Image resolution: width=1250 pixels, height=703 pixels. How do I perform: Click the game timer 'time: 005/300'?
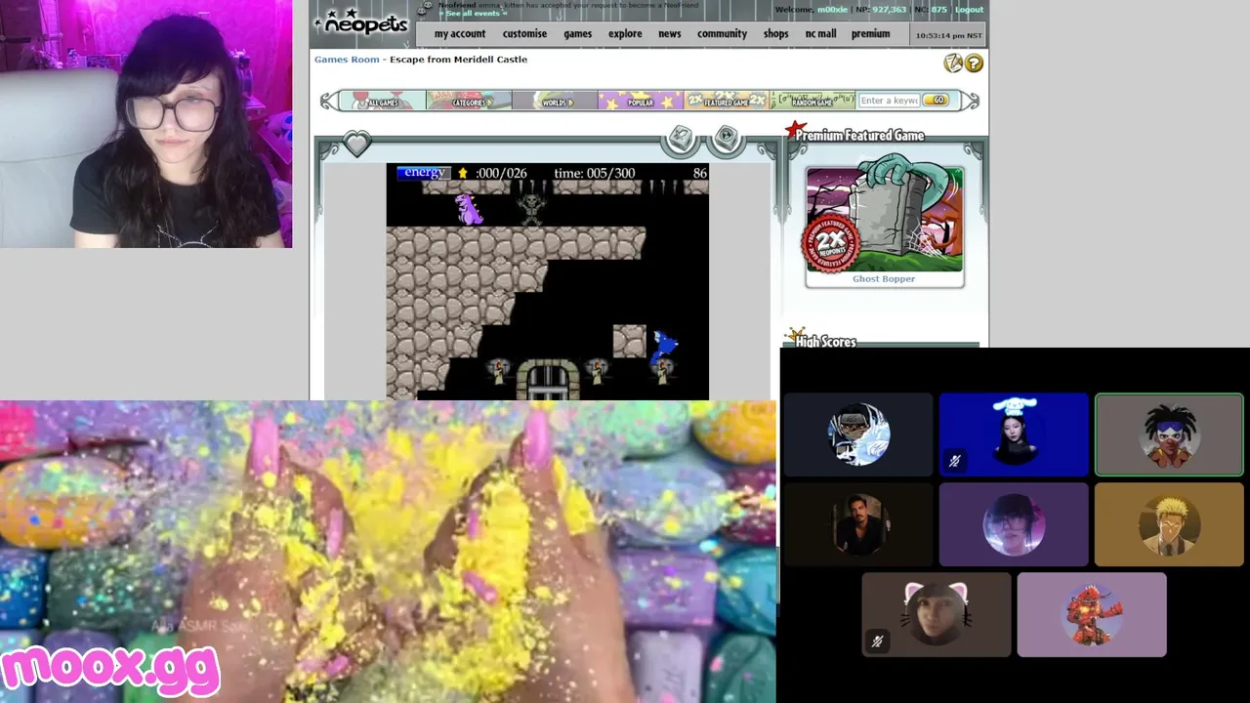tap(595, 173)
